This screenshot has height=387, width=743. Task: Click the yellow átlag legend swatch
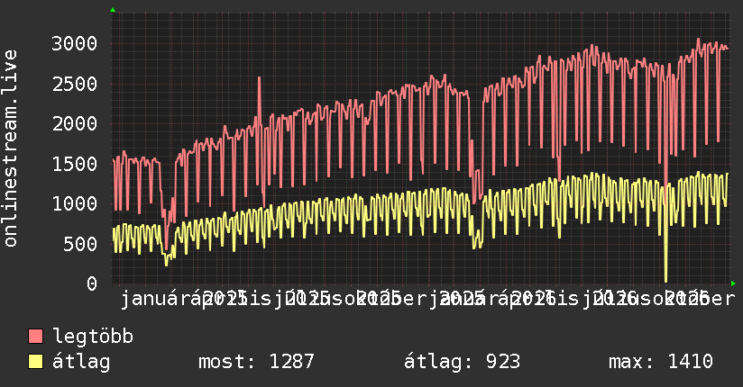[35, 362]
